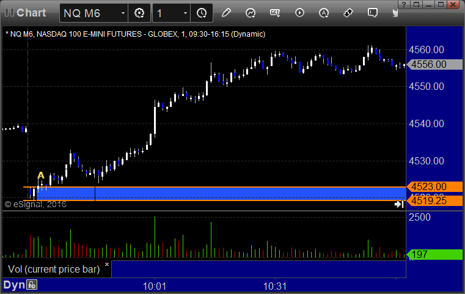Start bar replay with the play icon
465x294 pixels.
click(x=299, y=13)
